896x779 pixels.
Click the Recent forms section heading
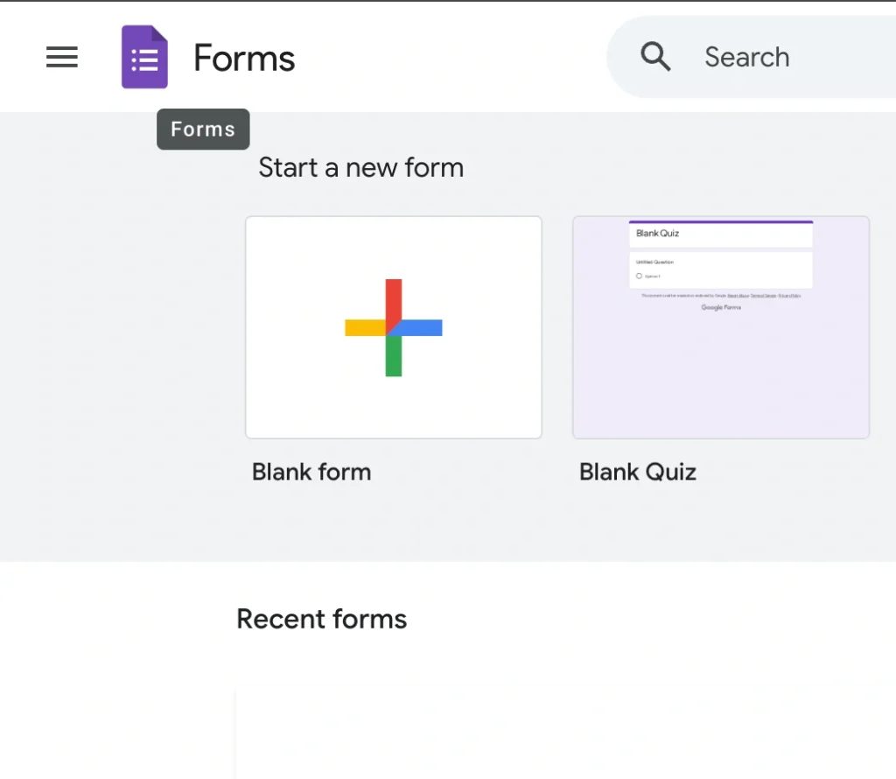(321, 619)
